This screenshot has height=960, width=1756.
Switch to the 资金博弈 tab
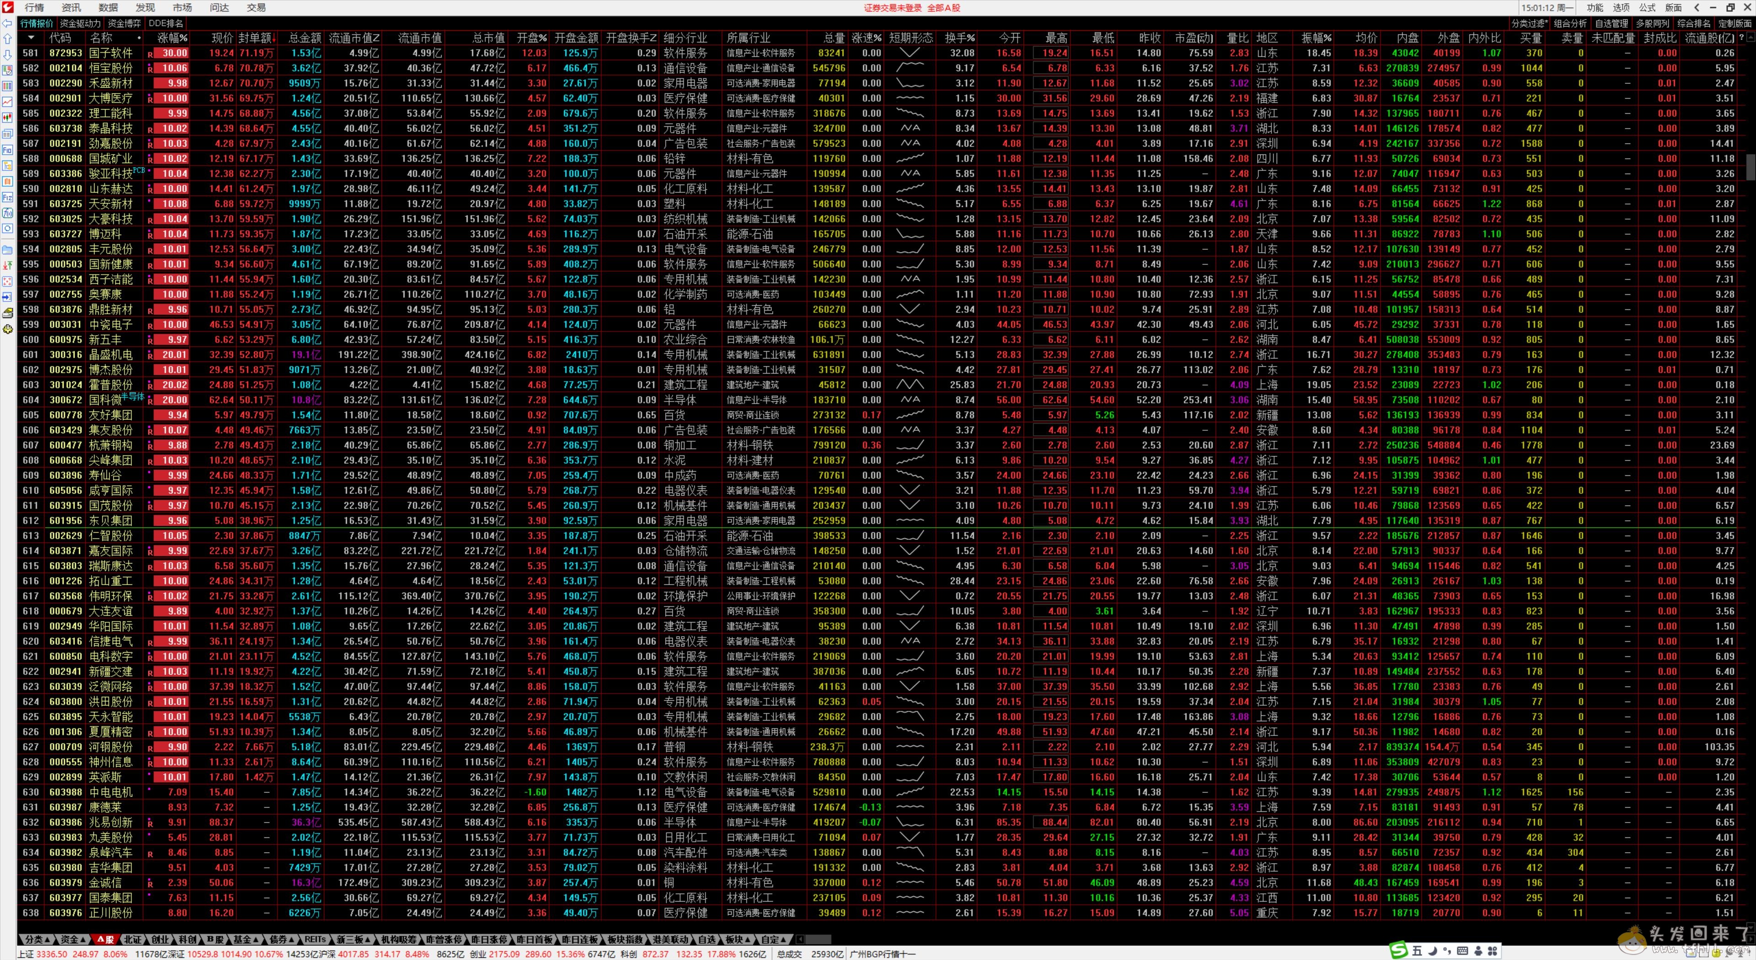point(124,23)
